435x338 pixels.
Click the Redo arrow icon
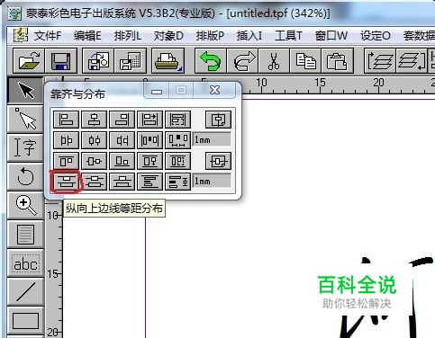pos(243,61)
